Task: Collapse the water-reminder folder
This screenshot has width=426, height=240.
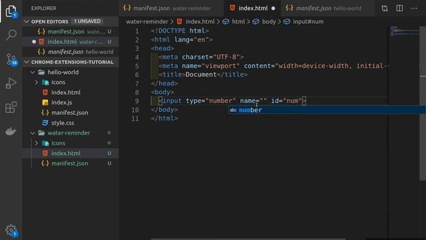Action: tap(33, 133)
